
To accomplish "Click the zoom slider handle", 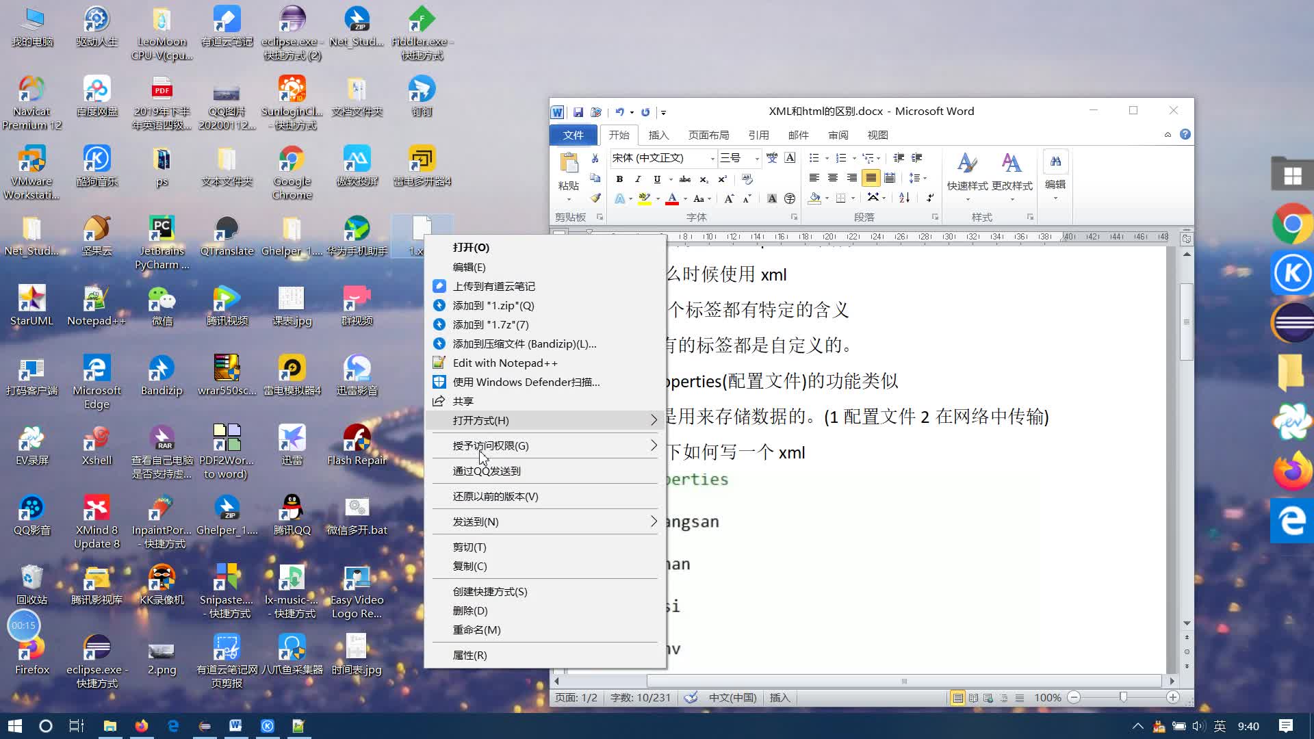I will 1123,698.
